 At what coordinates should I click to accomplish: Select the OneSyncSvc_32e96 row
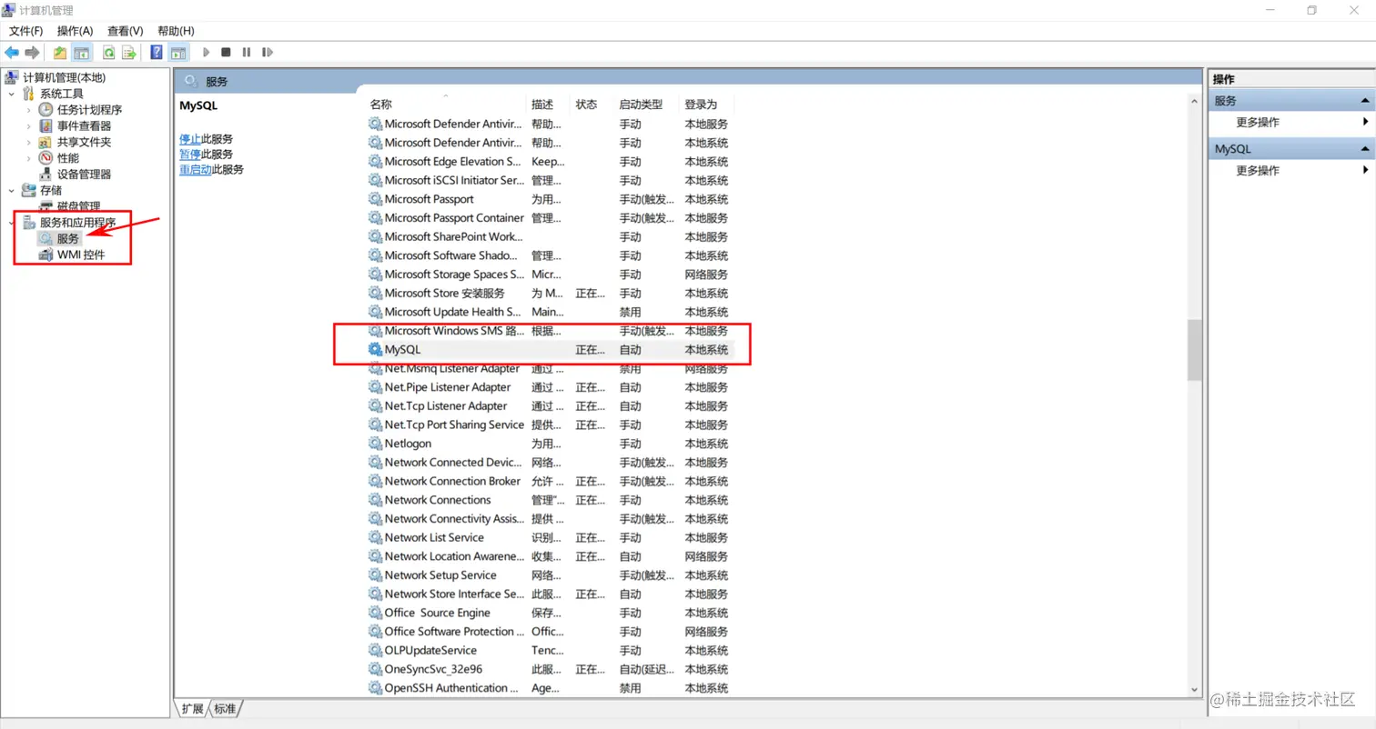[x=550, y=670]
